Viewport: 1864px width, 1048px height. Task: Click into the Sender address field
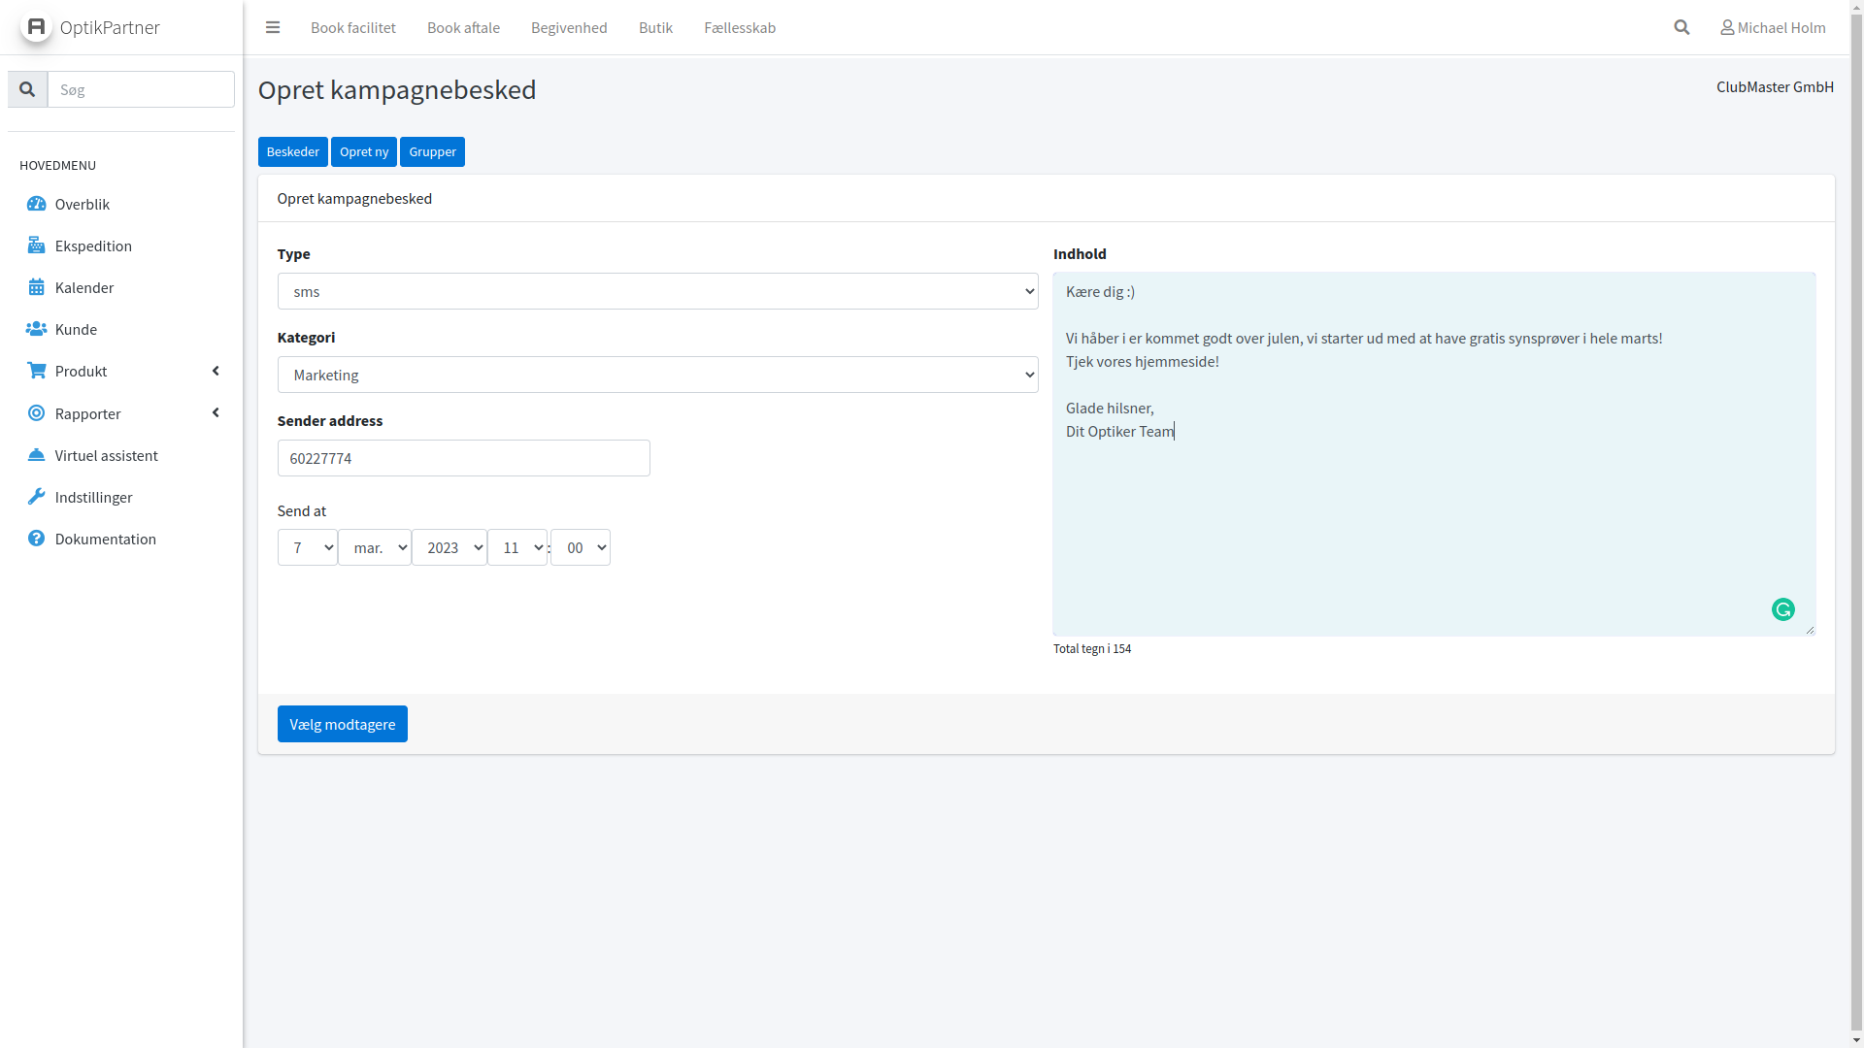(x=463, y=458)
